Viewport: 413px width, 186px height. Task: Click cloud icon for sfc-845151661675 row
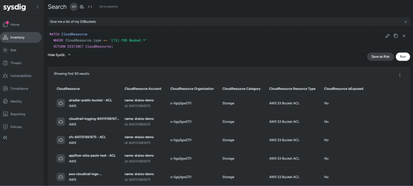[61, 140]
